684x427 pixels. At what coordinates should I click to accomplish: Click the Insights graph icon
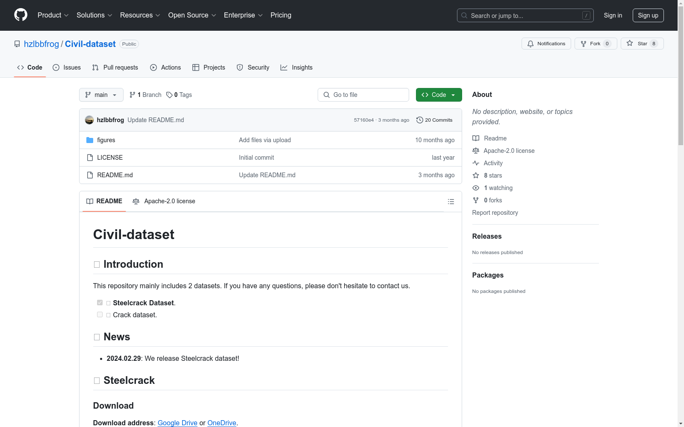click(x=284, y=67)
